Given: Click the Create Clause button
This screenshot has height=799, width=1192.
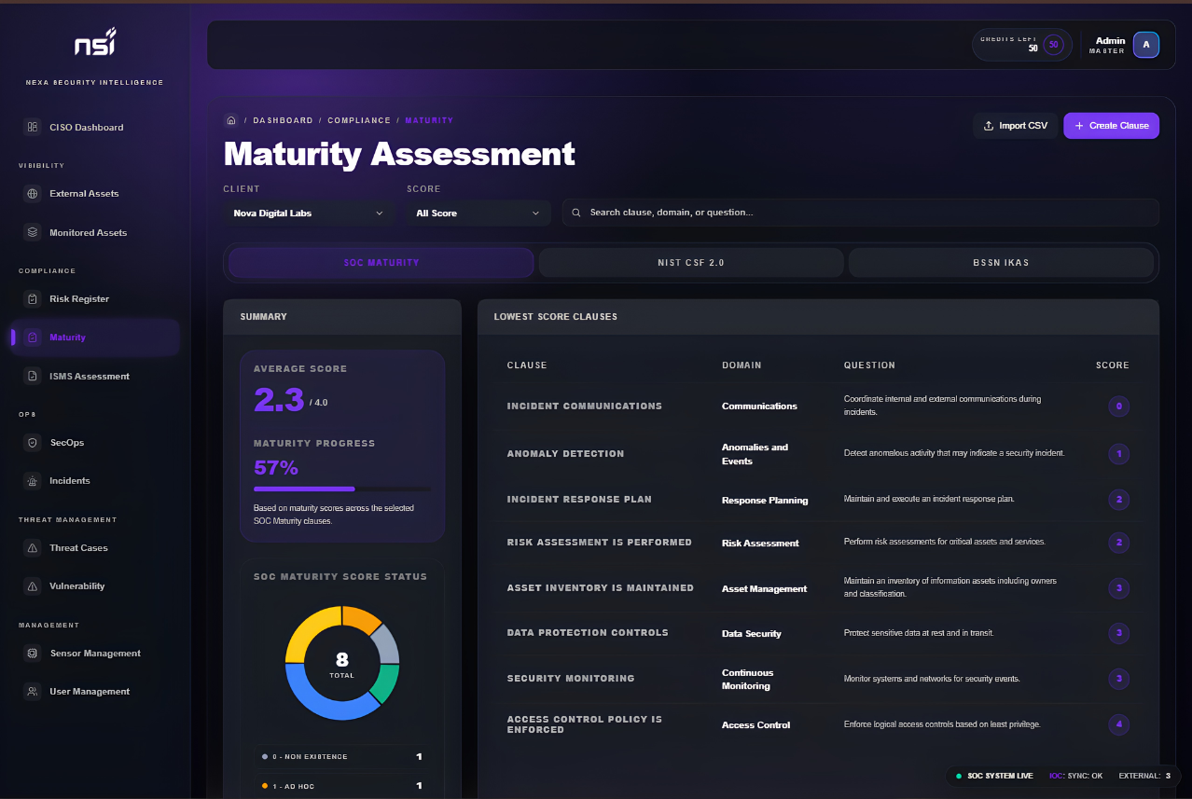Looking at the screenshot, I should coord(1111,126).
